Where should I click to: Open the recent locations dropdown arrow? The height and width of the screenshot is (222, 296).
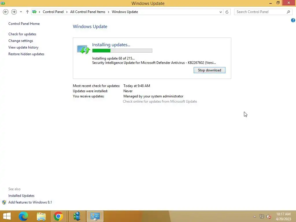click(21, 12)
